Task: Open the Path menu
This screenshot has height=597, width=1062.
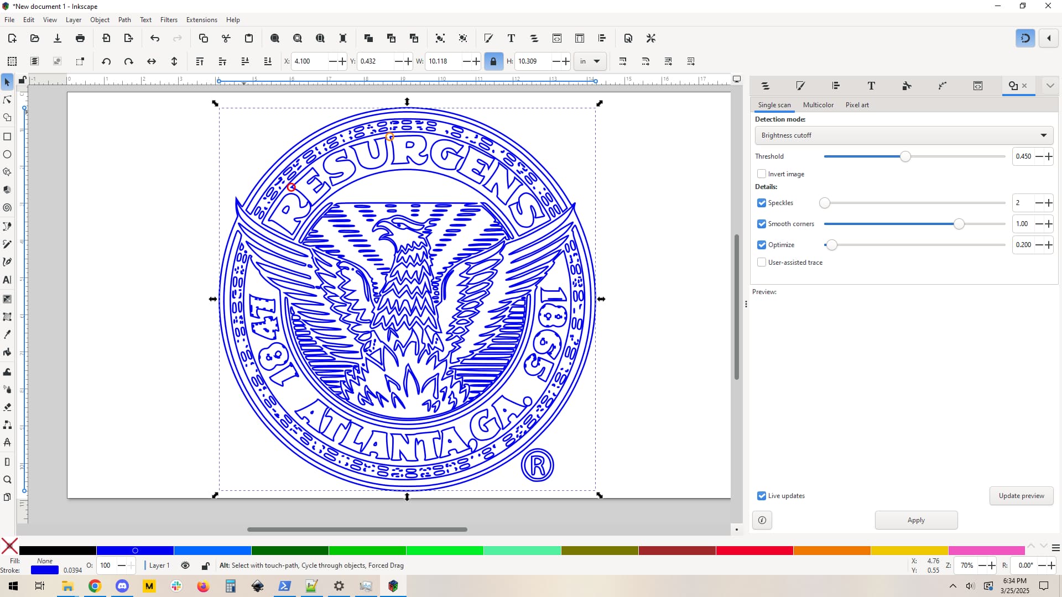Action: click(124, 19)
